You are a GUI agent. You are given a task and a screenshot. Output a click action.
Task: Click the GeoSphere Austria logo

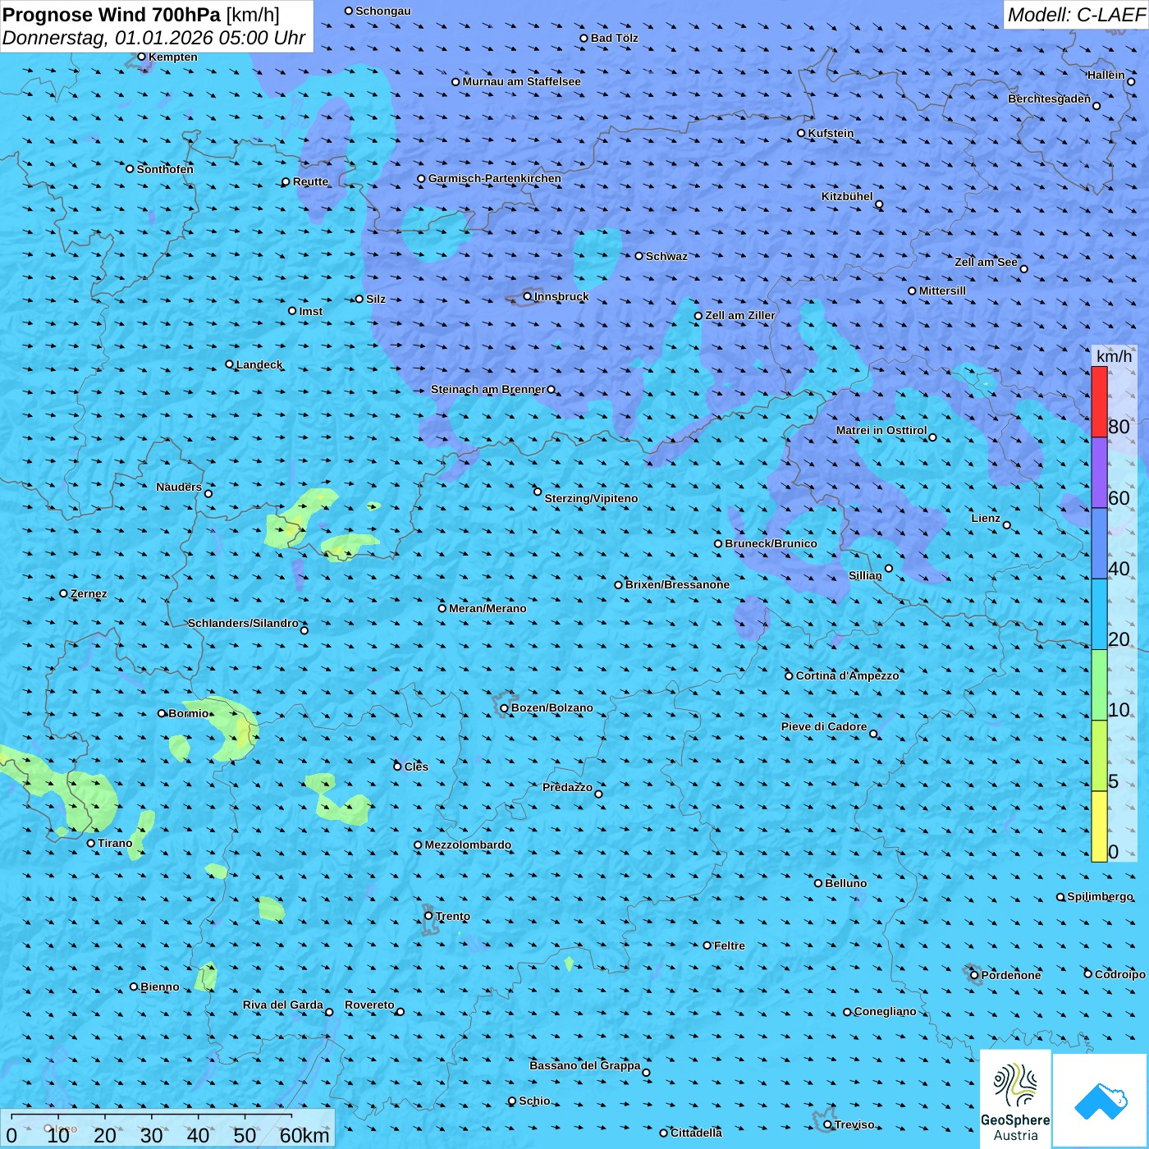1015,1098
